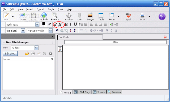The height and width of the screenshot is (102, 170).
Task: Click the Publish globe icon
Action: [x=44, y=15]
